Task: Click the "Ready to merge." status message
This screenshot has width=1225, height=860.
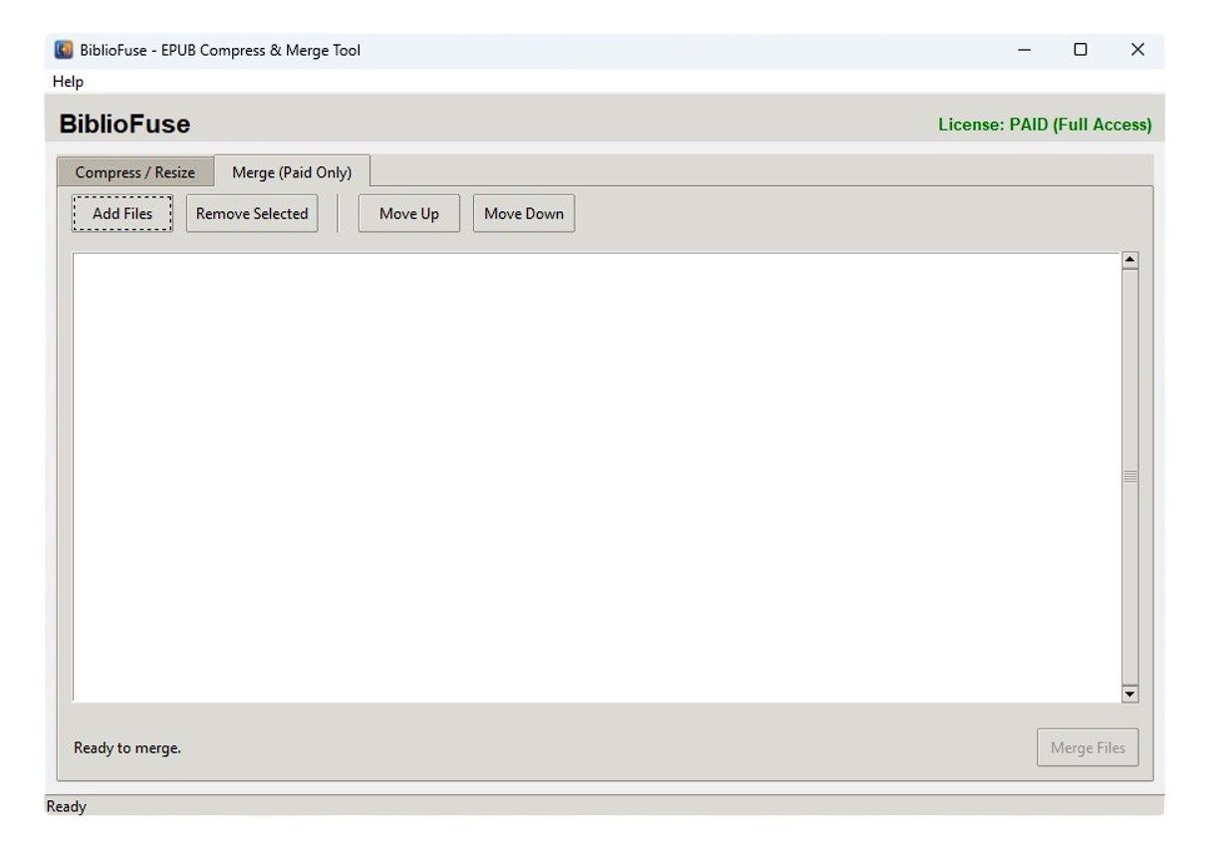Action: click(127, 747)
